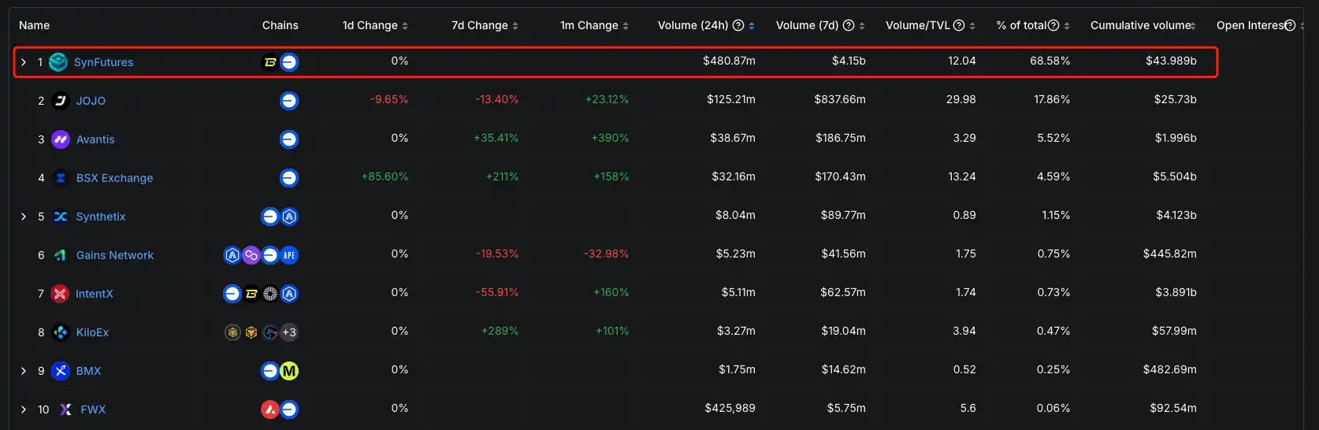The width and height of the screenshot is (1319, 430).
Task: Click the Avalanche chain icon in FWX row
Action: tap(270, 410)
